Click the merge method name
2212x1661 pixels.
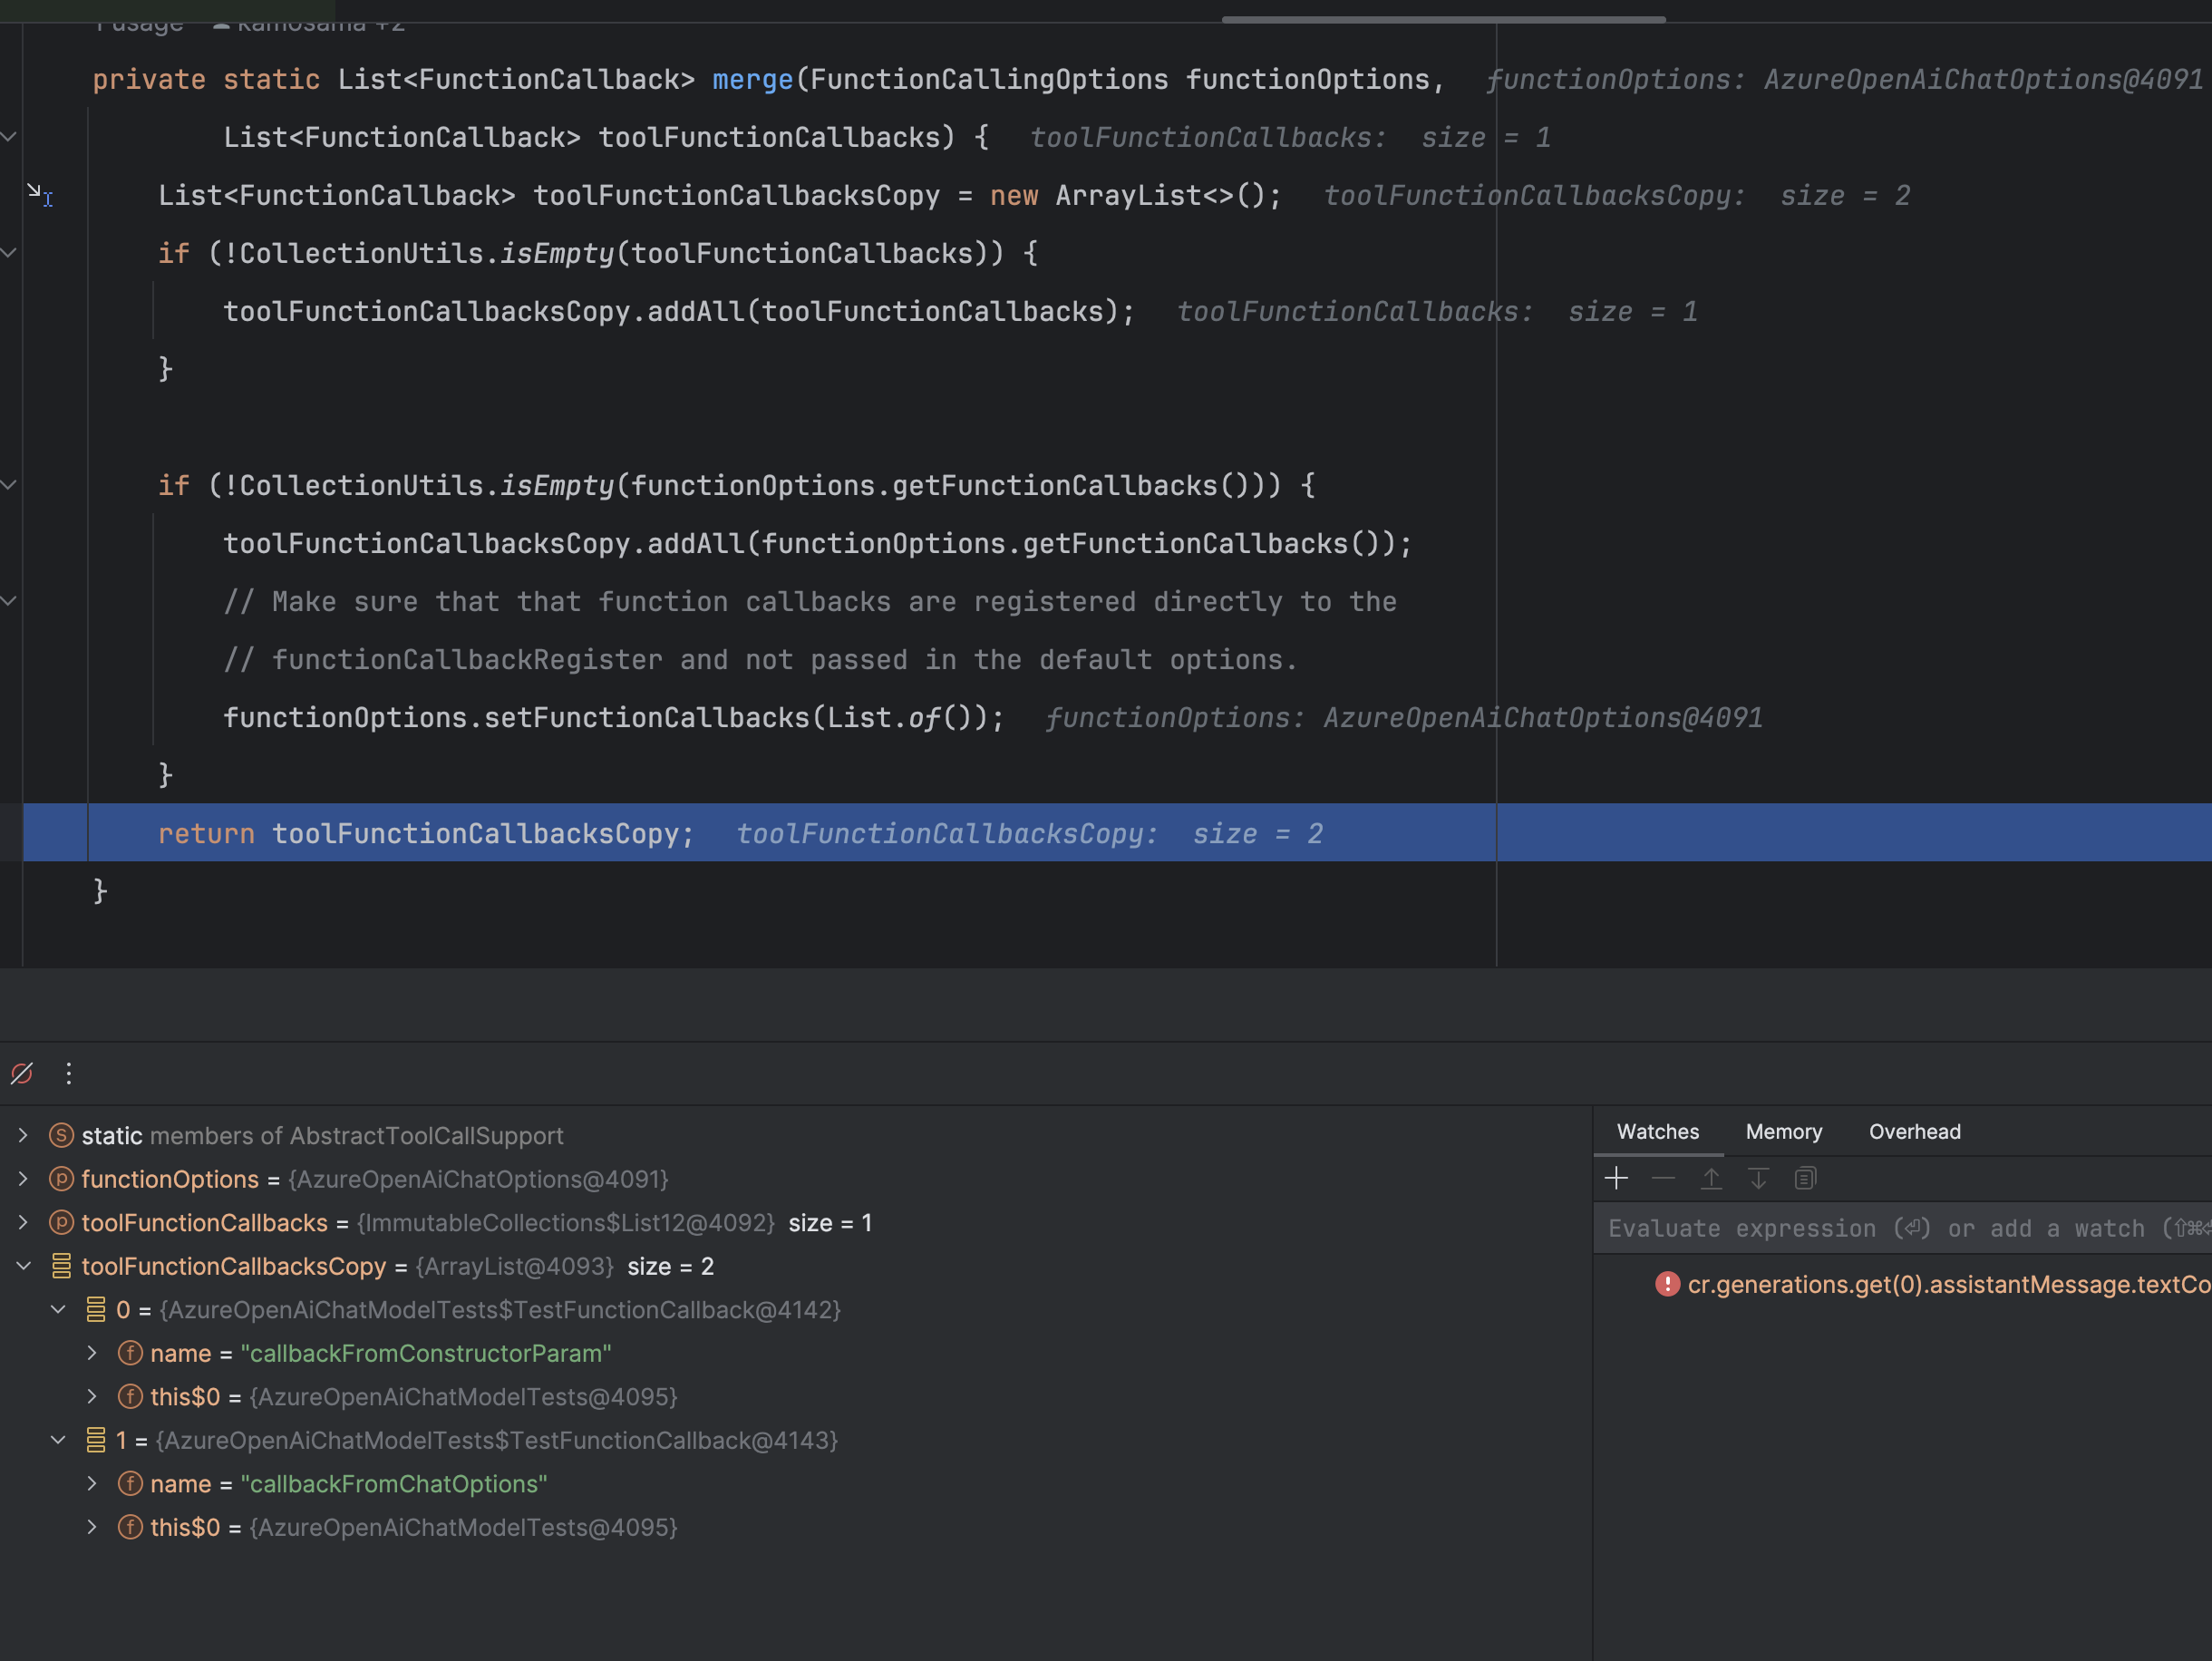752,79
